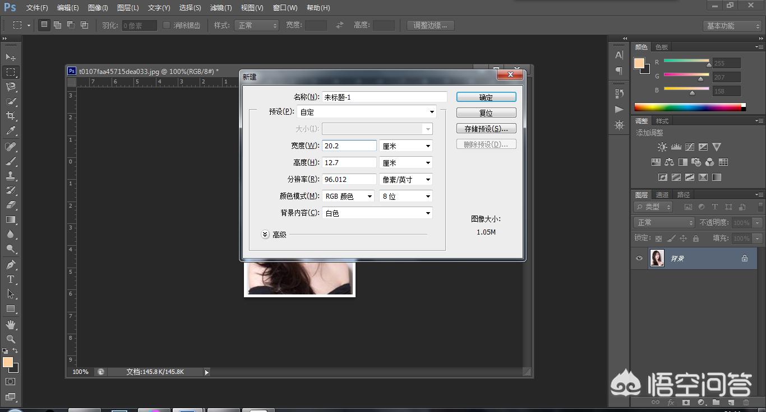This screenshot has width=766, height=412.
Task: Click the 确定 button
Action: pos(486,96)
